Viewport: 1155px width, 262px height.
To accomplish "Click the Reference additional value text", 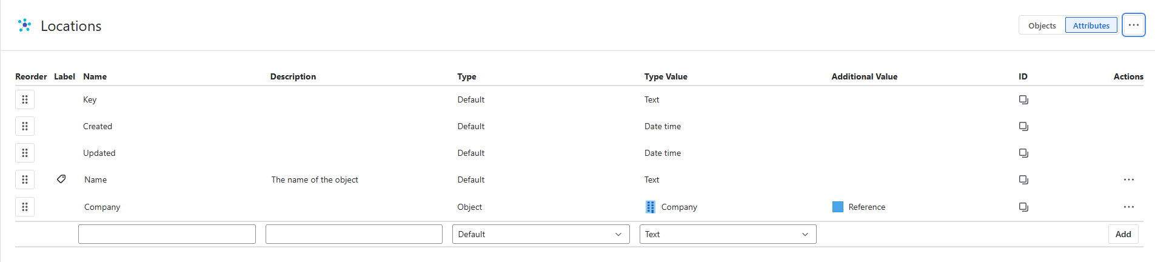I will pyautogui.click(x=866, y=207).
